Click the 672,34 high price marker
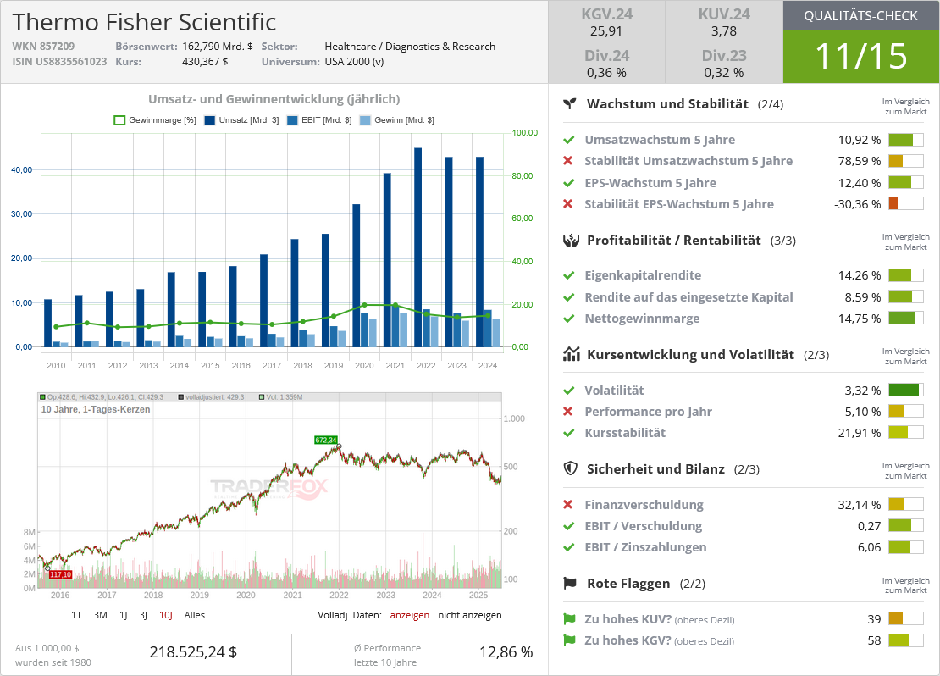 326,440
